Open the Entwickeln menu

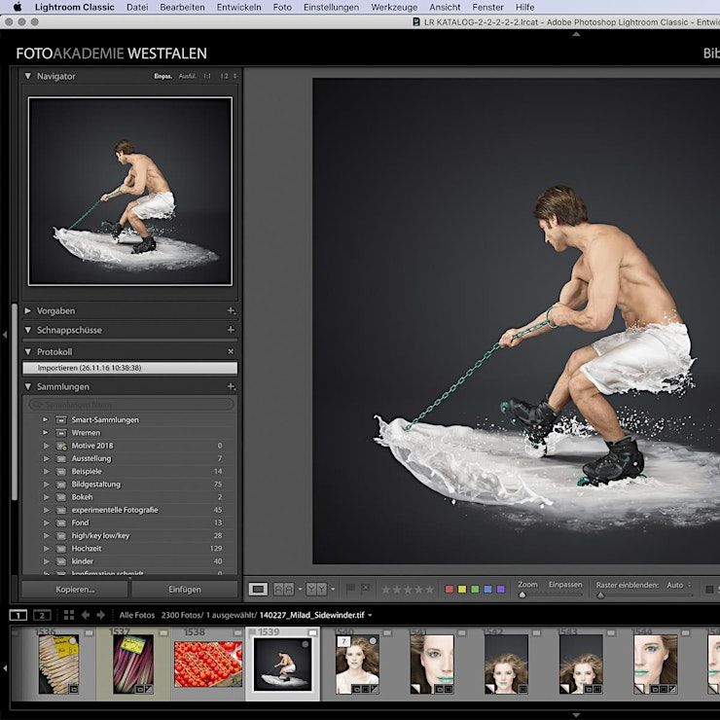click(x=238, y=7)
